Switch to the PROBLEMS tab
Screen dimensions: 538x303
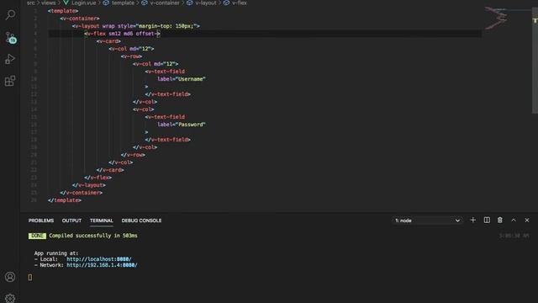(x=41, y=221)
